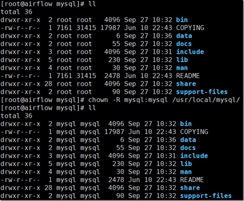The width and height of the screenshot is (244, 201).
Task: Click the docs directory owned by mysql
Action: (x=188, y=148)
